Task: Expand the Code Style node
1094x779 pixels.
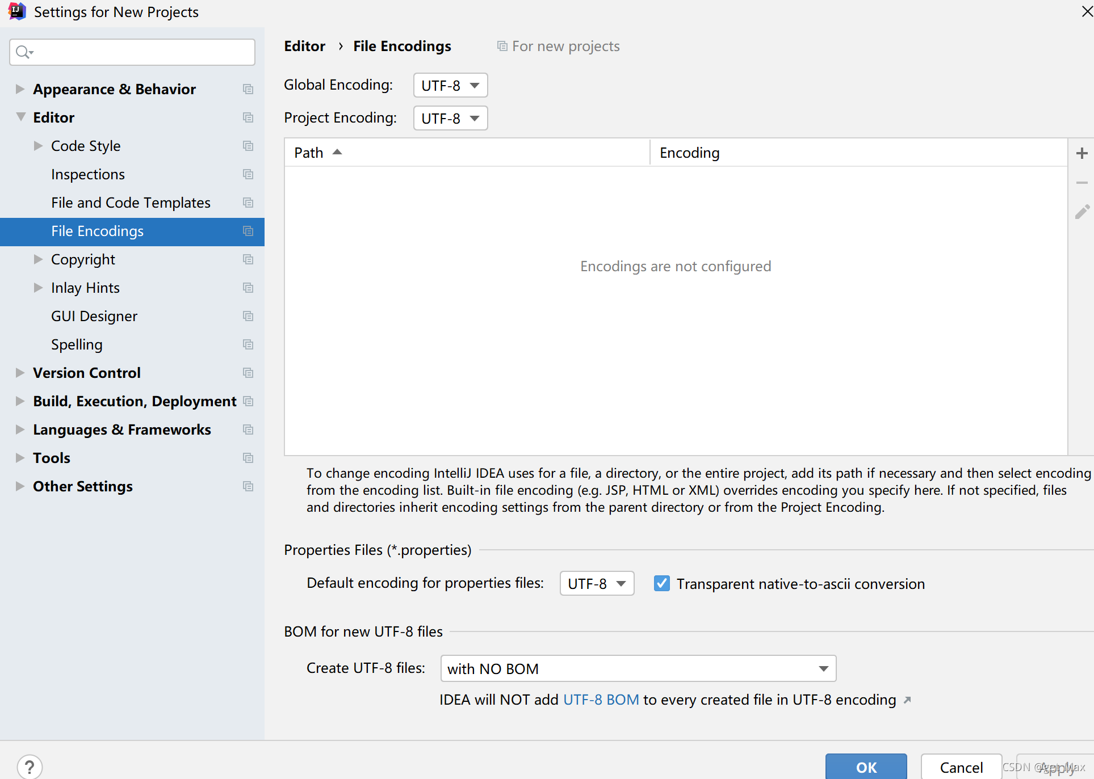Action: (x=38, y=146)
